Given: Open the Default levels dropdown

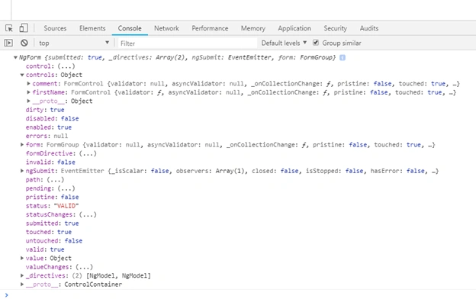Looking at the screenshot, I should coord(284,43).
